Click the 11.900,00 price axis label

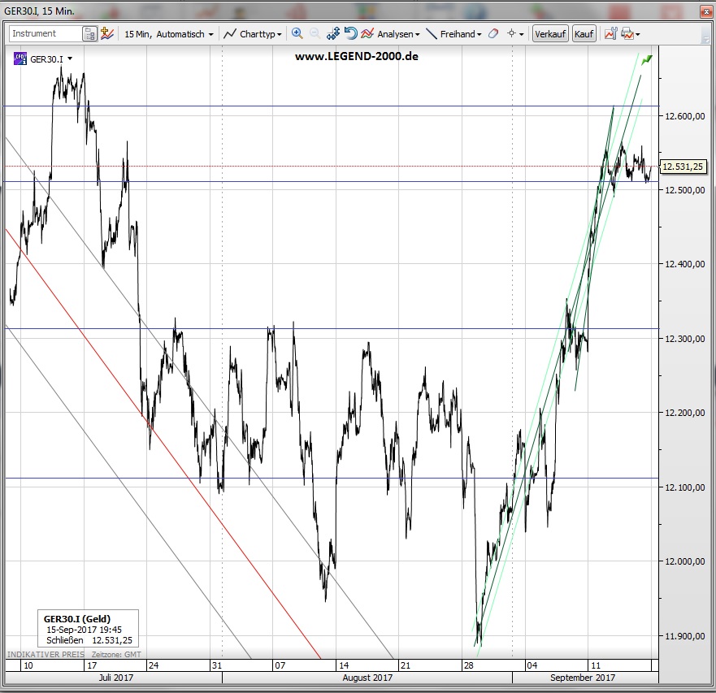684,636
